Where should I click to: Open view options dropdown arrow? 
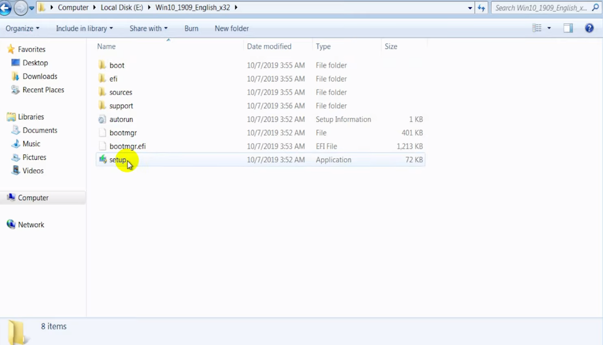[x=549, y=28]
